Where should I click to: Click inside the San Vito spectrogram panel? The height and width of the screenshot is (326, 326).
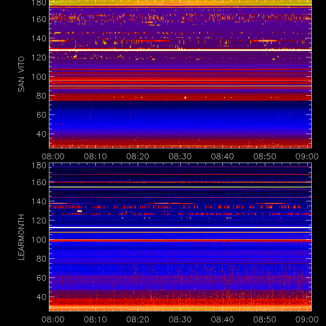[x=180, y=74]
